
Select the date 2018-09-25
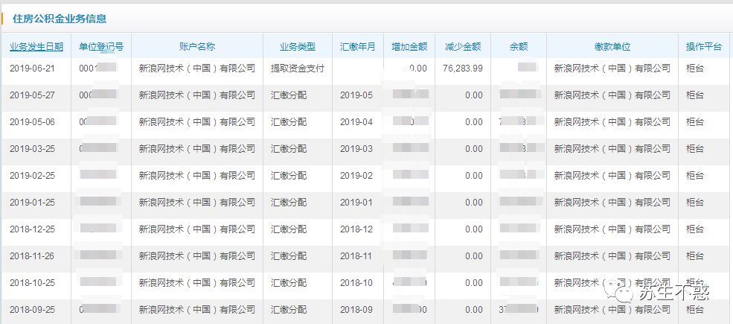pos(32,310)
